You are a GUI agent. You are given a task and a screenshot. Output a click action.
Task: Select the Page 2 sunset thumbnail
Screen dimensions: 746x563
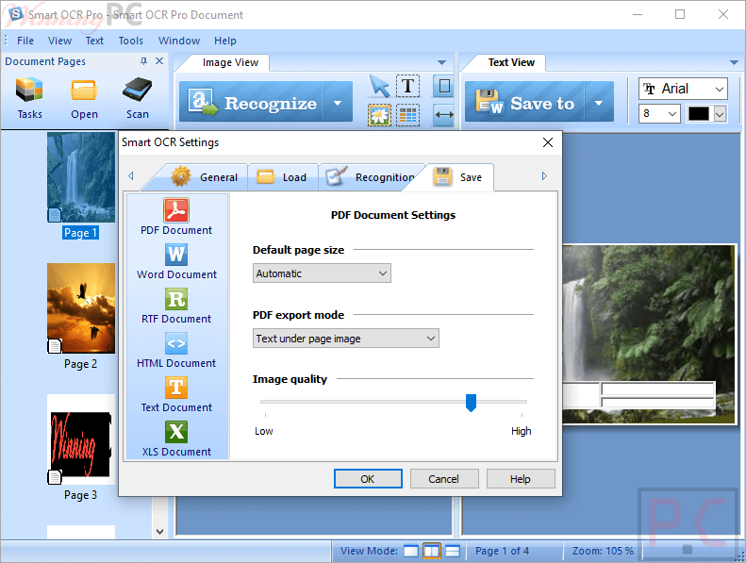pos(81,308)
